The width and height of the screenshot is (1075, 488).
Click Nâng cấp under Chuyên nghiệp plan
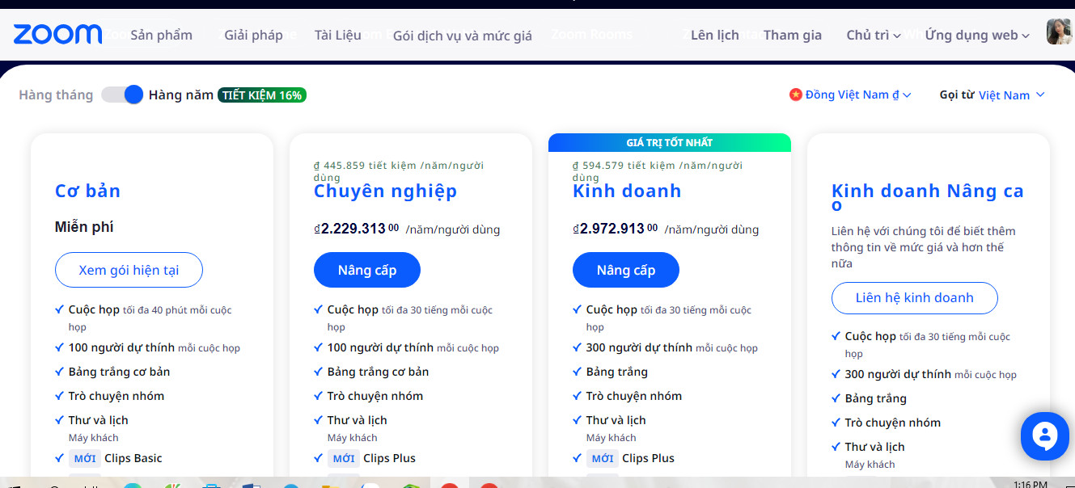pos(367,270)
